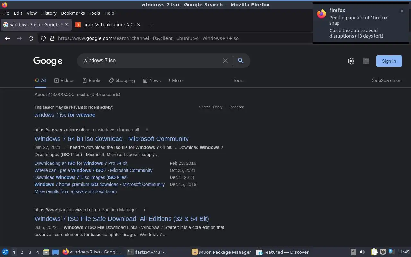Image resolution: width=411 pixels, height=257 pixels.
Task: Show Videos search results
Action: [x=64, y=80]
